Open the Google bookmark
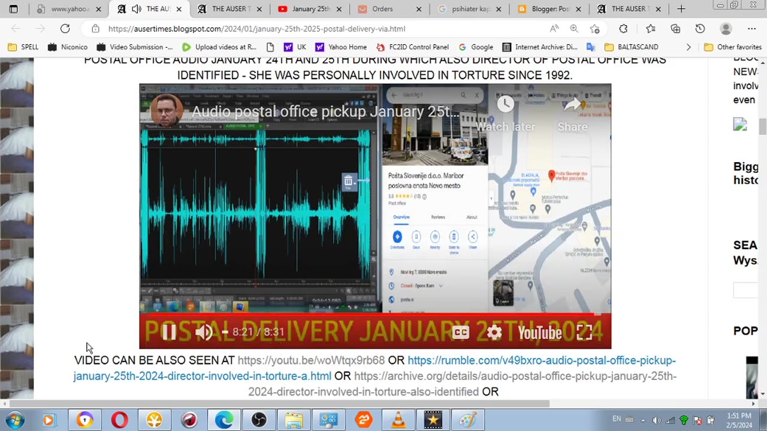Viewport: 767px width, 431px height. (x=476, y=47)
